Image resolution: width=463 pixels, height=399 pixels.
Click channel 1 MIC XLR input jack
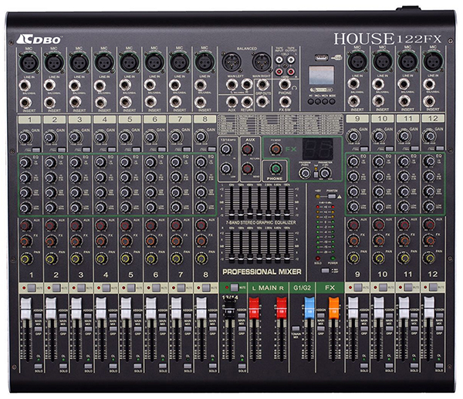click(x=29, y=63)
